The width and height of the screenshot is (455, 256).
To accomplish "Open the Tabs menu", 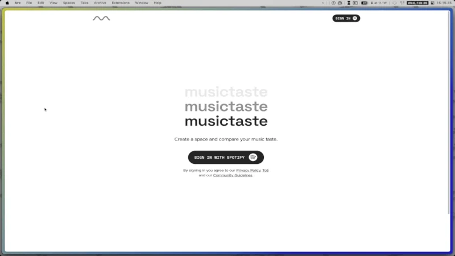I will 84,3.
